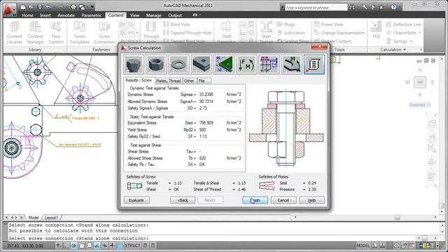Open the File results tab
Screen dimensions: 448x252
pyautogui.click(x=204, y=81)
